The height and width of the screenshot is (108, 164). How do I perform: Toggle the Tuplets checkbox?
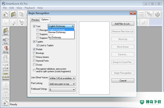point(34,42)
